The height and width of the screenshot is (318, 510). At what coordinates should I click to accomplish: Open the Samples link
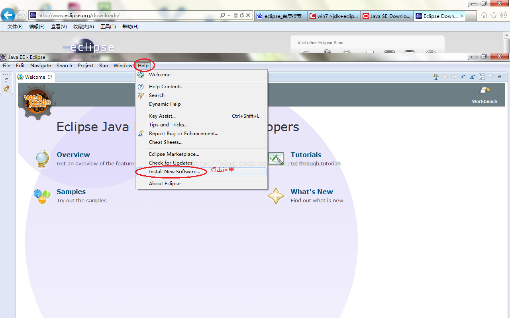pos(71,192)
